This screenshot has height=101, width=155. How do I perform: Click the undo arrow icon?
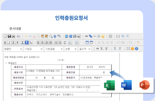pyautogui.click(x=26, y=36)
